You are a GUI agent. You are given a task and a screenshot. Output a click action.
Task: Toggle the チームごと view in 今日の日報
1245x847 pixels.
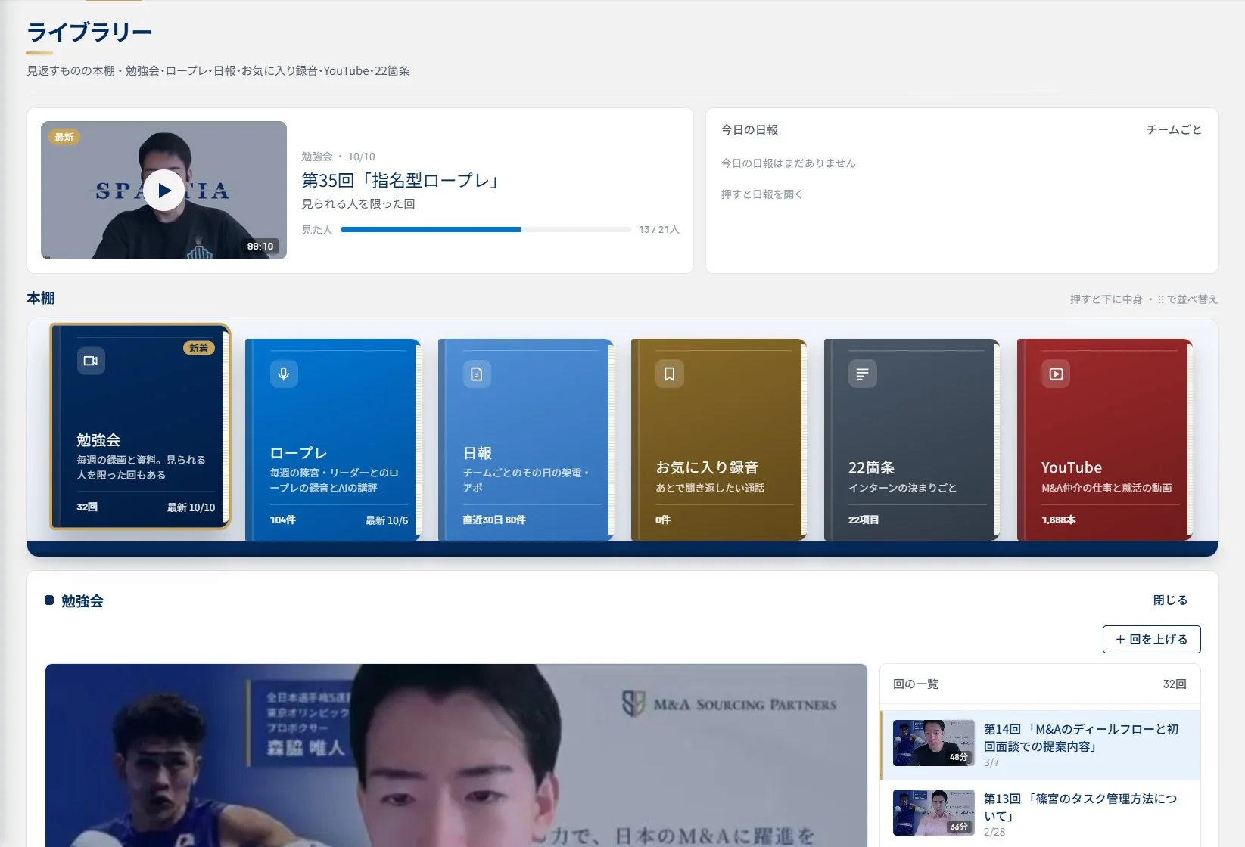(x=1174, y=130)
